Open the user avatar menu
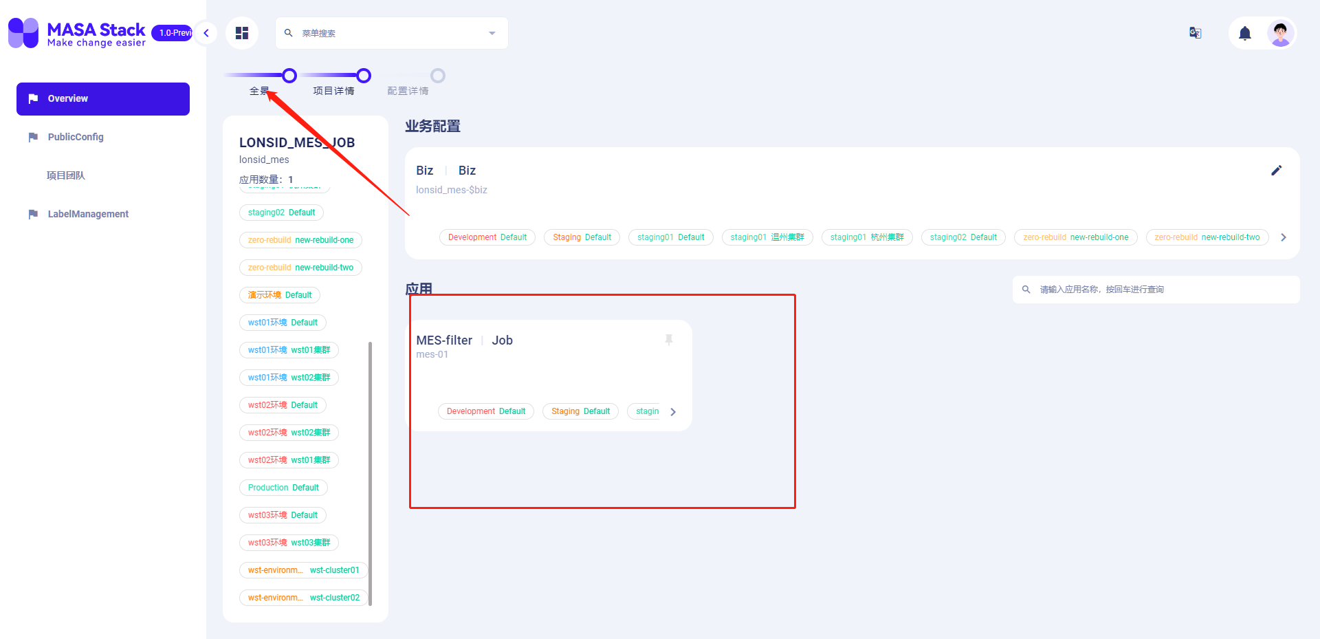 (x=1281, y=33)
